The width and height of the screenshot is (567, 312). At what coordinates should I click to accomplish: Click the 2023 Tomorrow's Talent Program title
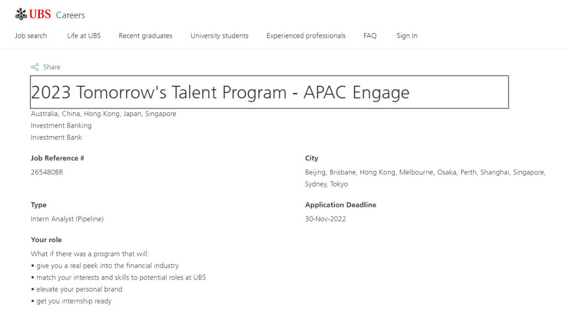[x=220, y=92]
